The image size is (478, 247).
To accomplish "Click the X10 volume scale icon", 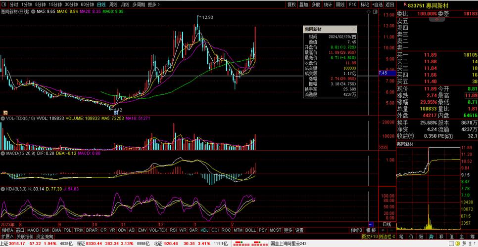I will [x=382, y=148].
